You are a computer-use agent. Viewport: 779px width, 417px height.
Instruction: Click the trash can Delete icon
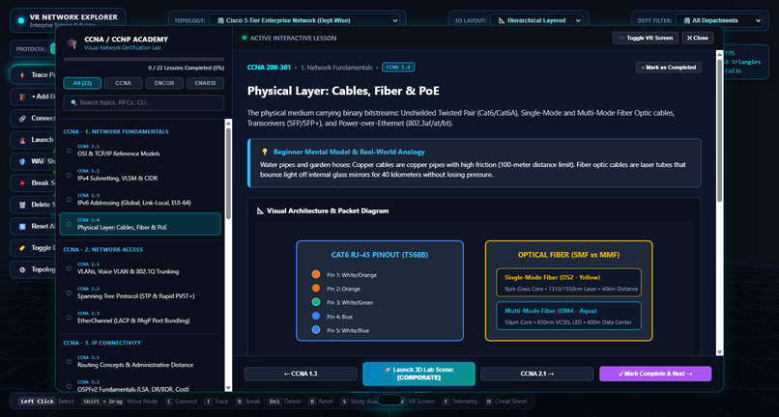tap(22, 205)
